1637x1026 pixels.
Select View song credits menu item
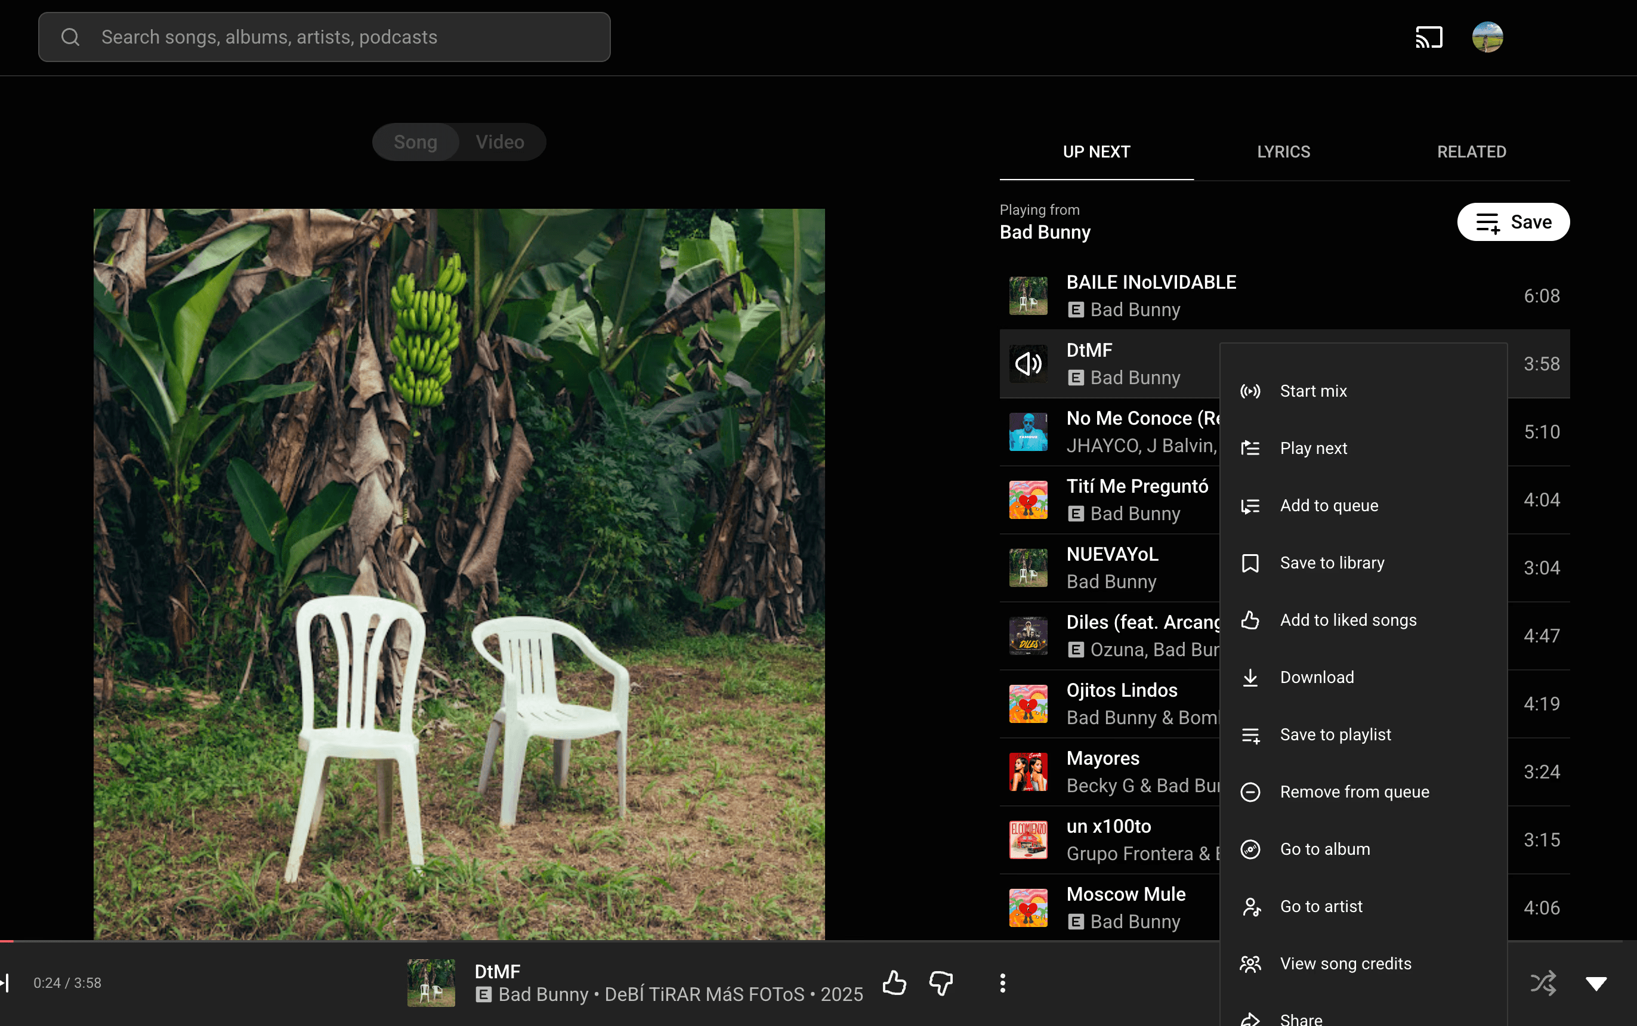click(1363, 963)
